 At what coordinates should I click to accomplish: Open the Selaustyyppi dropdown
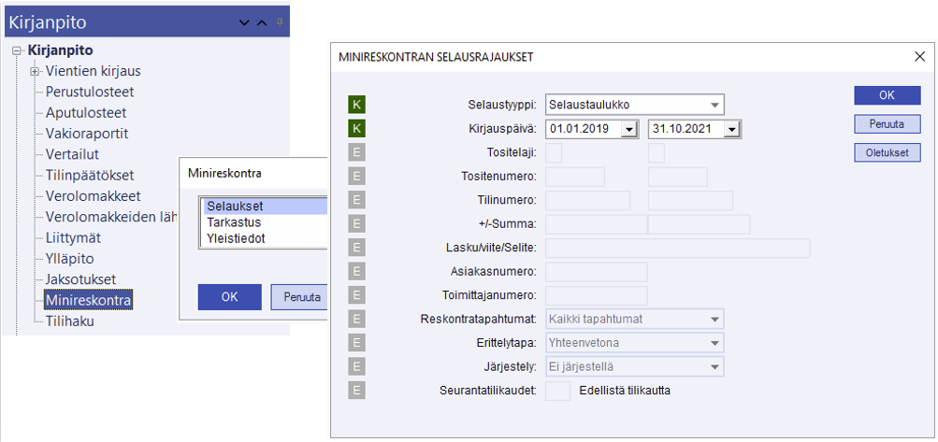click(714, 105)
